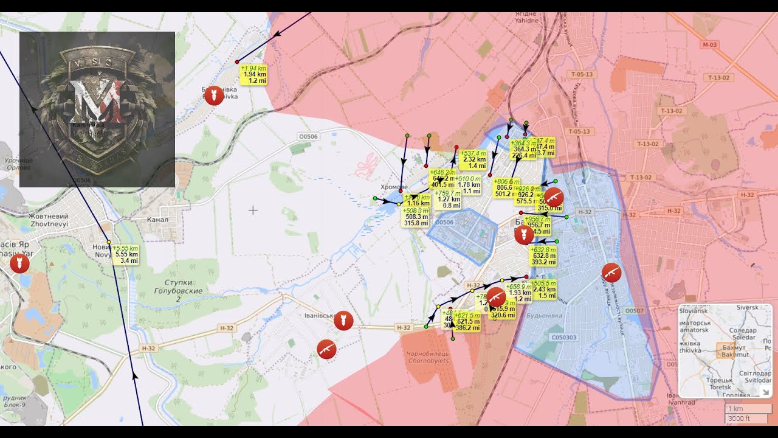Image resolution: width=778 pixels, height=438 pixels.
Task: Select the bomb marker at Chasiv Yar
Action: (x=19, y=264)
